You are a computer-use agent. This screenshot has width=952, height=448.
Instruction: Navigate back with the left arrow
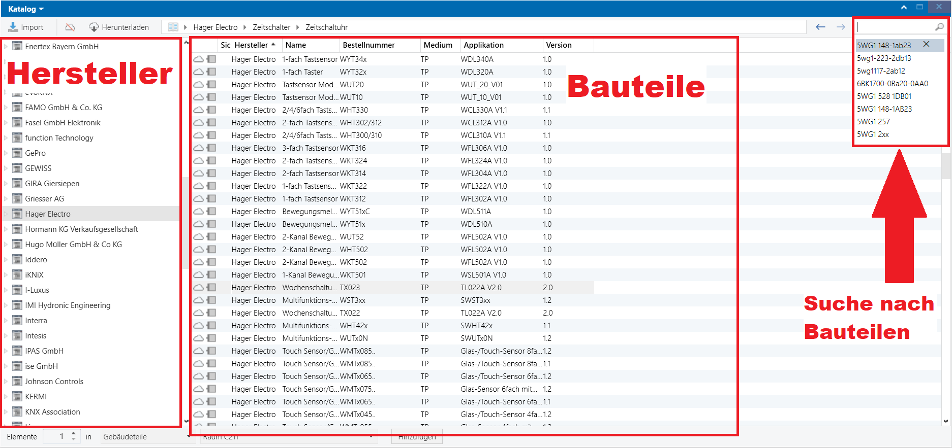point(820,27)
